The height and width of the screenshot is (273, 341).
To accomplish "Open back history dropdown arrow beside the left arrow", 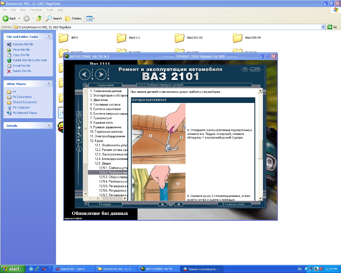I will [92, 74].
